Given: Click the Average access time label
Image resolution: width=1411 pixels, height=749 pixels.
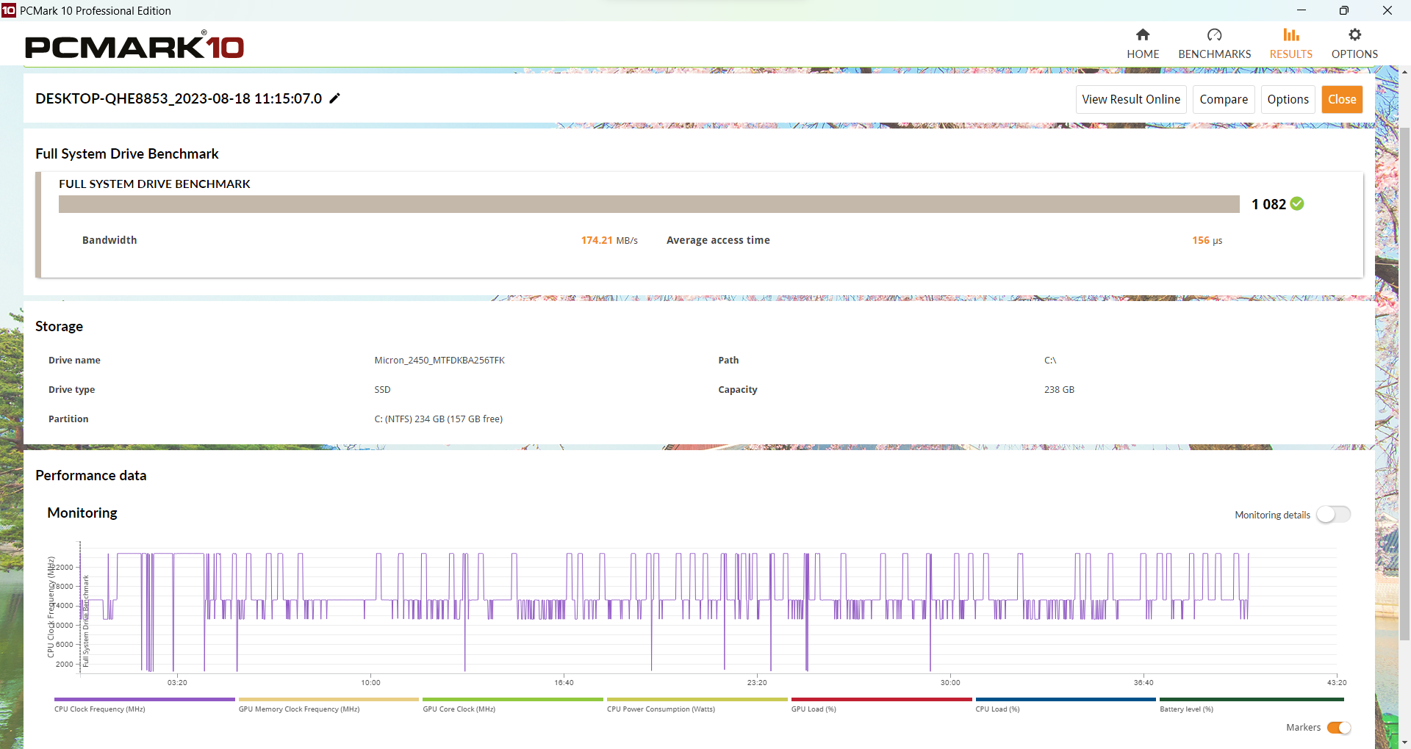Looking at the screenshot, I should (x=718, y=240).
